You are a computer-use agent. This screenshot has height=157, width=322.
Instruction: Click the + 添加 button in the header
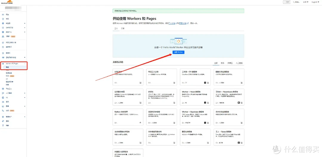287,2
